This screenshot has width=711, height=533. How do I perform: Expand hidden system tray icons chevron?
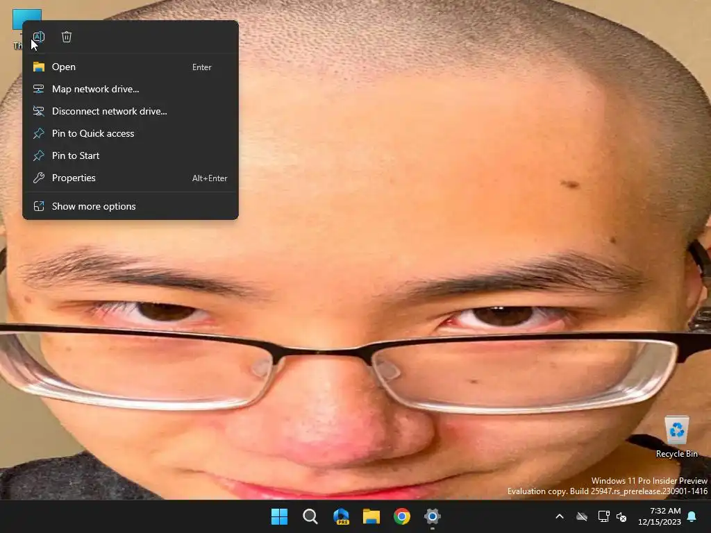pyautogui.click(x=560, y=516)
